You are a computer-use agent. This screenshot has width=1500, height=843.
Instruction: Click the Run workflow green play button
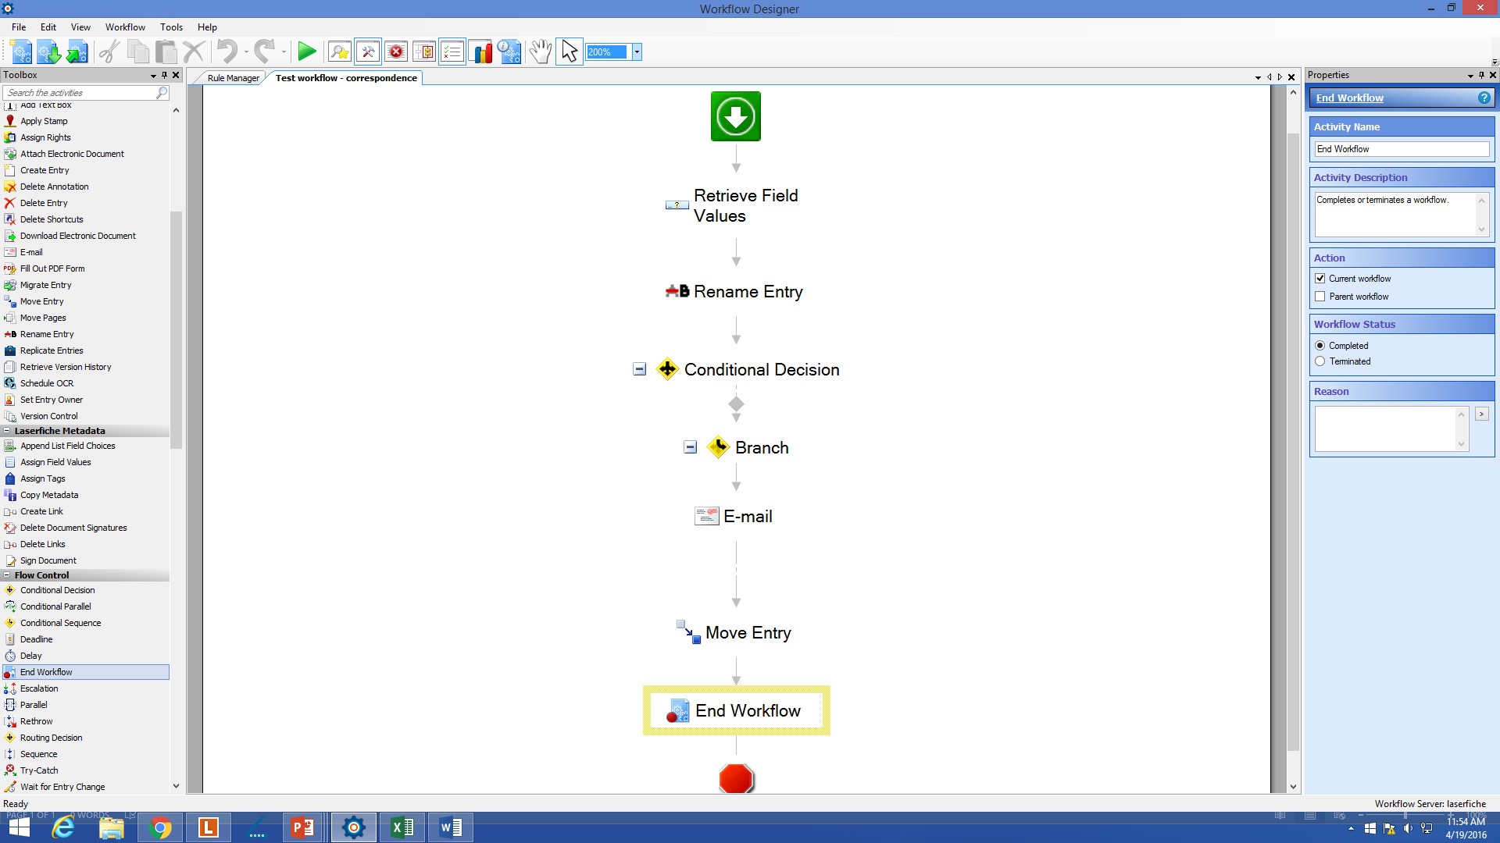point(306,52)
